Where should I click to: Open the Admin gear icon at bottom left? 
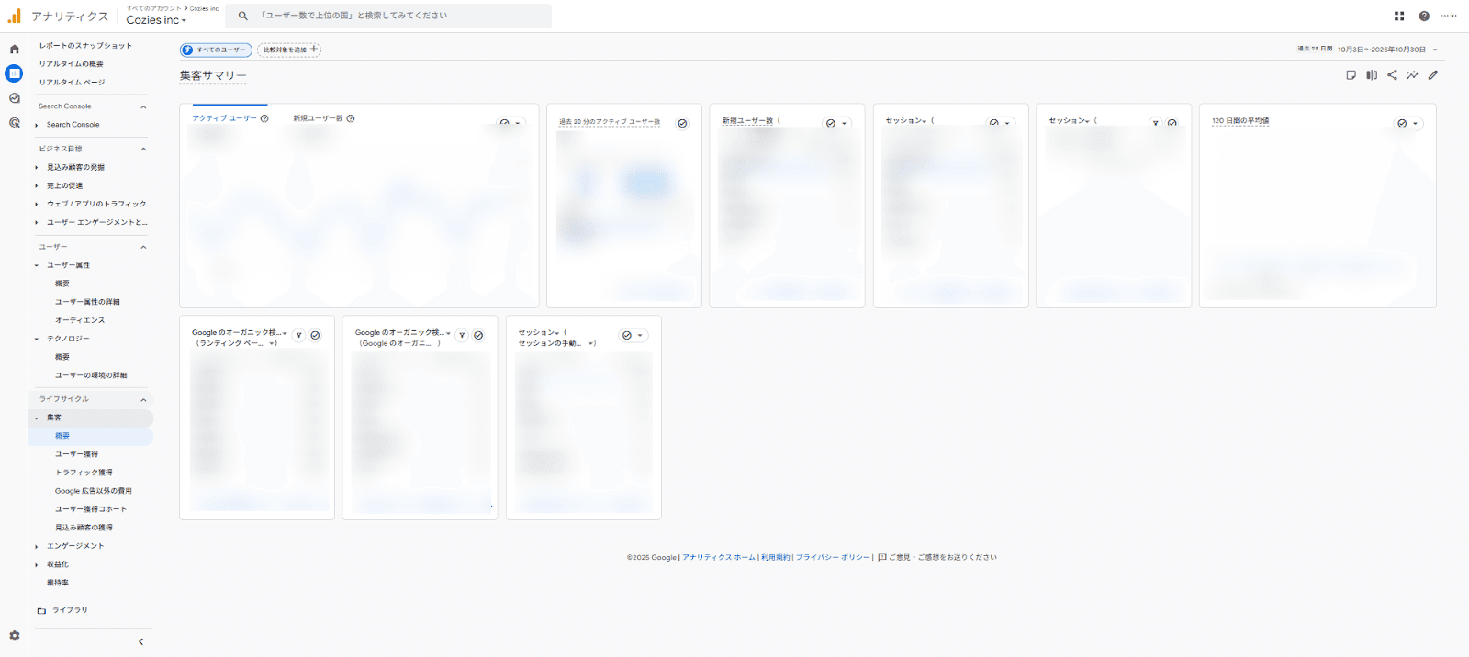tap(14, 635)
